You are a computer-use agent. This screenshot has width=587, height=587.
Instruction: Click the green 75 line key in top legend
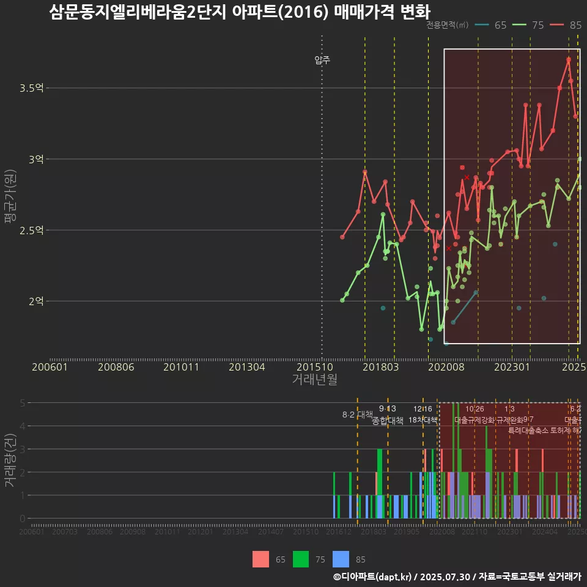(x=519, y=25)
